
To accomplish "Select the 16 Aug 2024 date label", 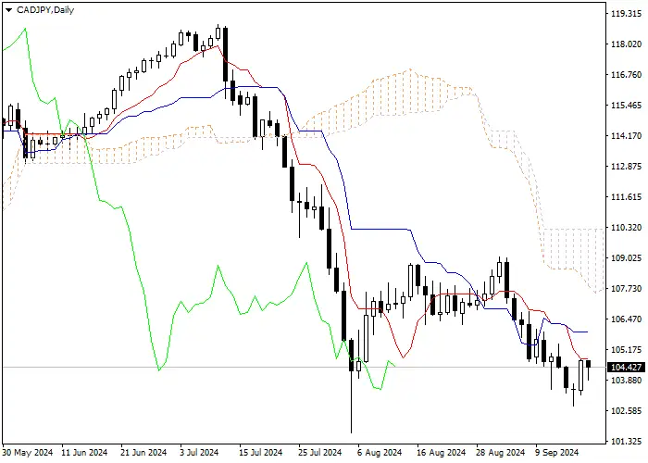I will 441,453.
